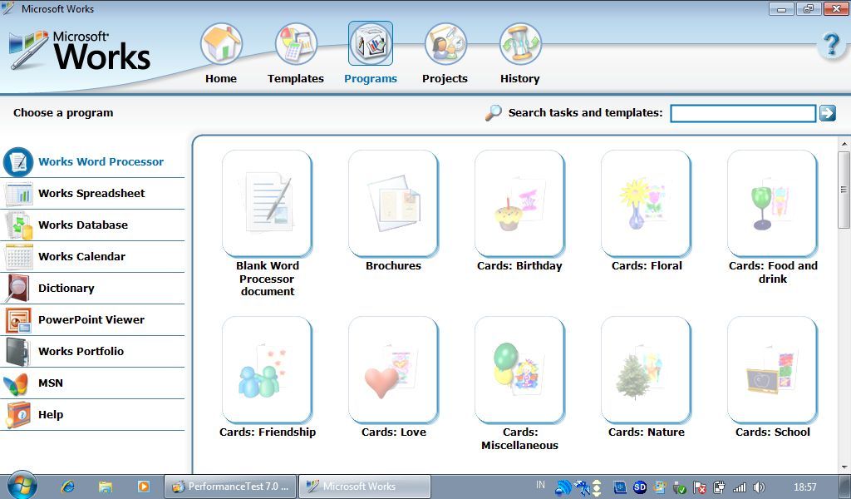Click the network signal tray icon
The width and height of the screenshot is (851, 499).
(x=739, y=487)
